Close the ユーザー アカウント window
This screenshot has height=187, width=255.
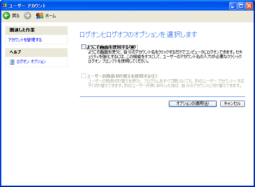(249, 6)
